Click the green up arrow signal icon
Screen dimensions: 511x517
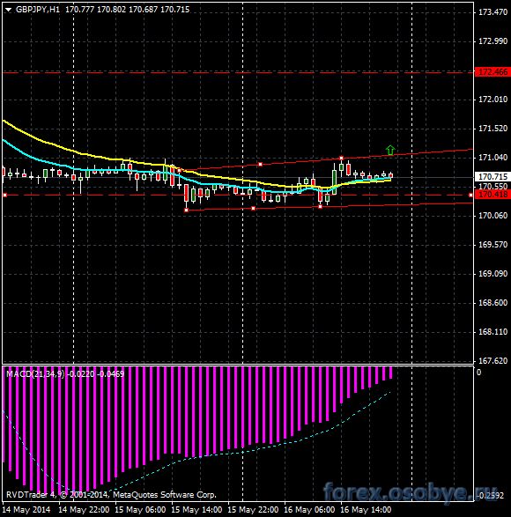pos(390,150)
